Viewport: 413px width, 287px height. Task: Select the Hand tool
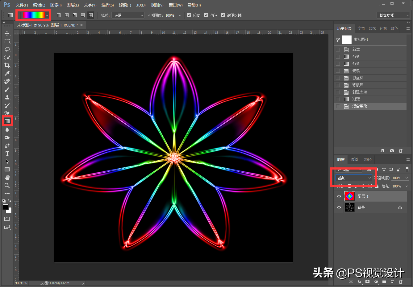[7, 178]
